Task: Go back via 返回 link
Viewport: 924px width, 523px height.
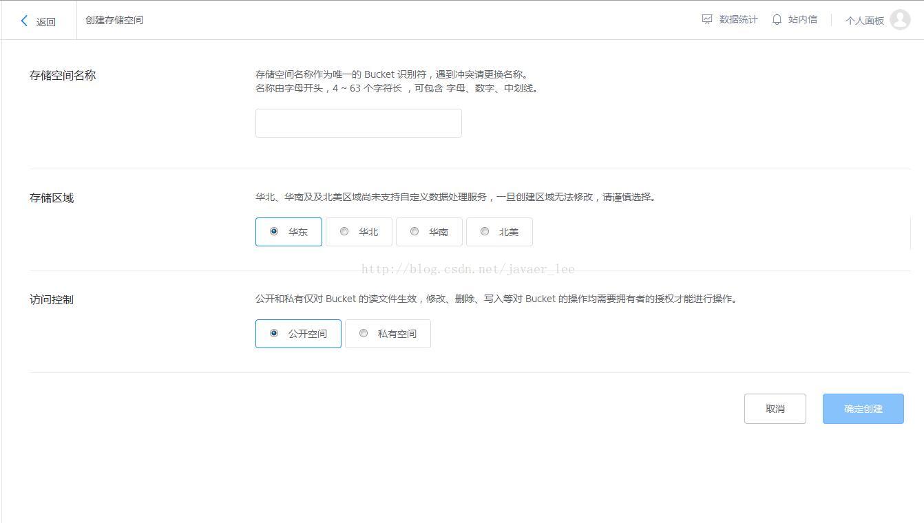Action: [46, 21]
